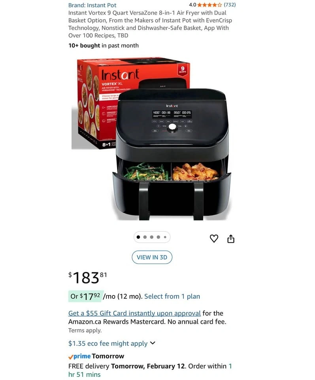Add product to wish list with heart icon
The width and height of the screenshot is (315, 380).
(214, 238)
